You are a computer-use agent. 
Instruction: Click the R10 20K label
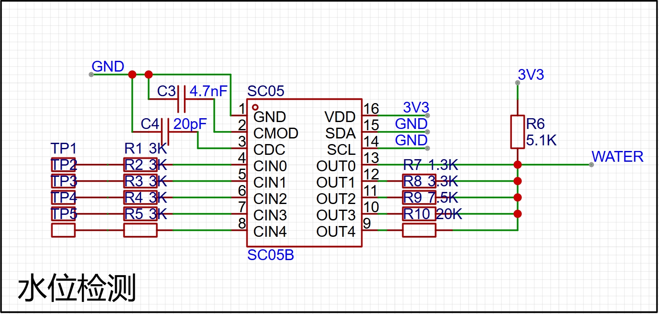[x=432, y=214]
